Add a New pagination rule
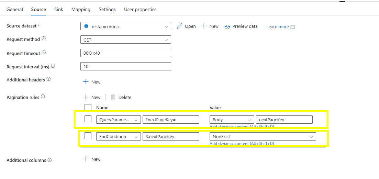Image resolution: width=379 pixels, height=179 pixels. (92, 97)
